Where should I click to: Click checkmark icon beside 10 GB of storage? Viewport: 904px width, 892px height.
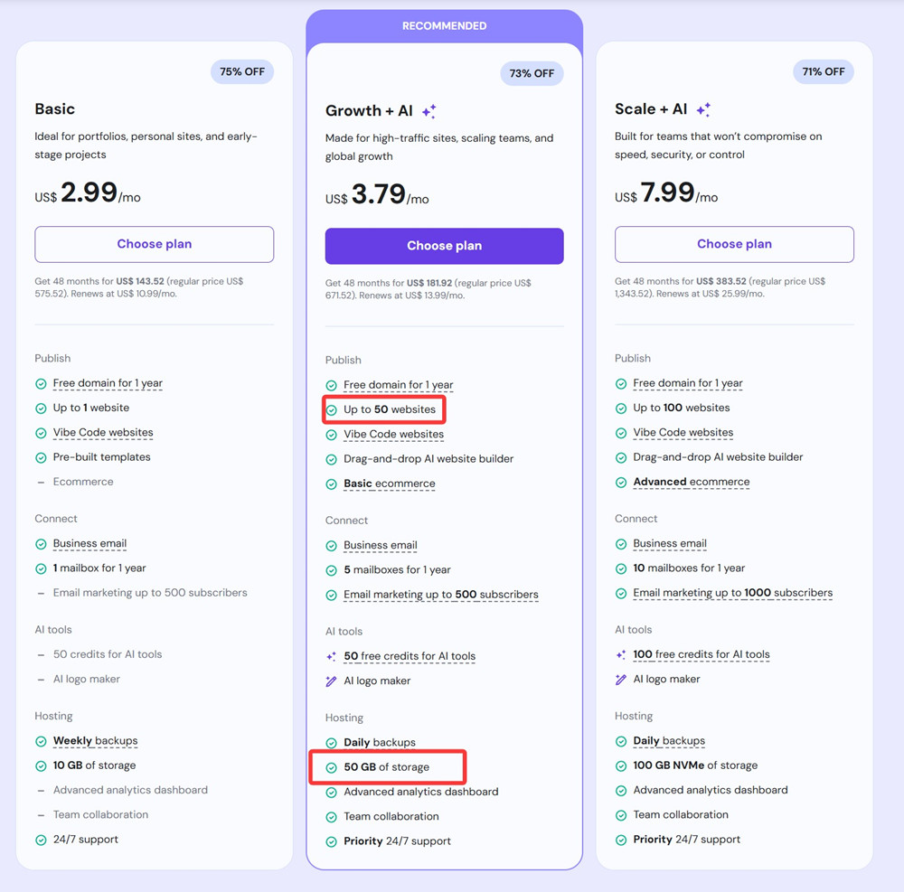tap(41, 765)
